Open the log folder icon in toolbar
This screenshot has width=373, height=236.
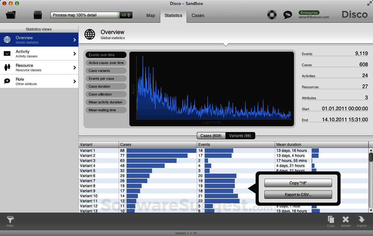click(11, 14)
